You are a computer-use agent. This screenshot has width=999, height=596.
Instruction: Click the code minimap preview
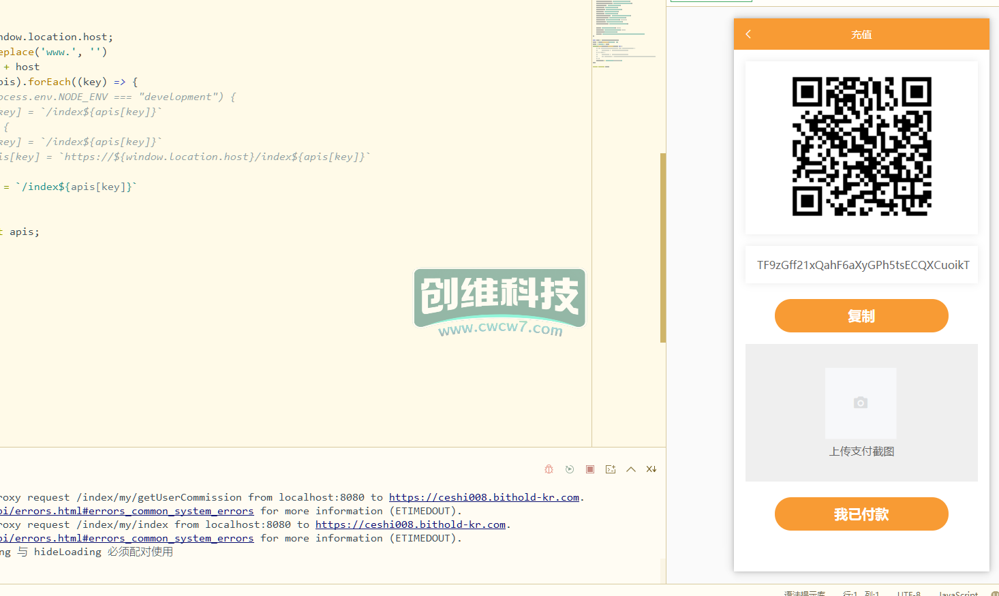tap(626, 34)
